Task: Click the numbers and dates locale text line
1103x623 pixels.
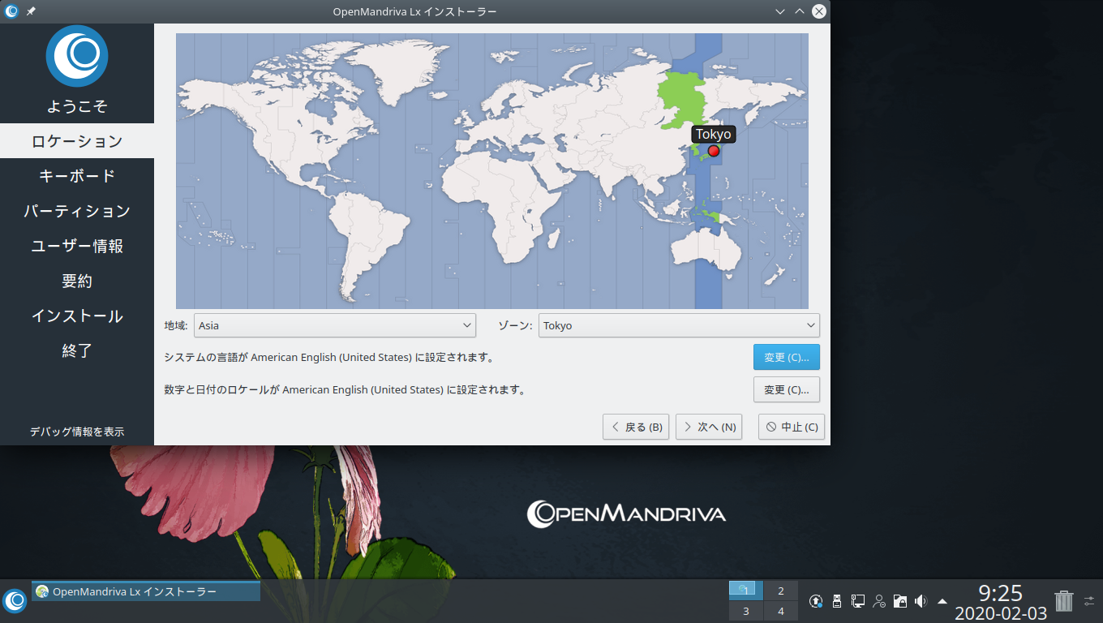Action: click(345, 389)
